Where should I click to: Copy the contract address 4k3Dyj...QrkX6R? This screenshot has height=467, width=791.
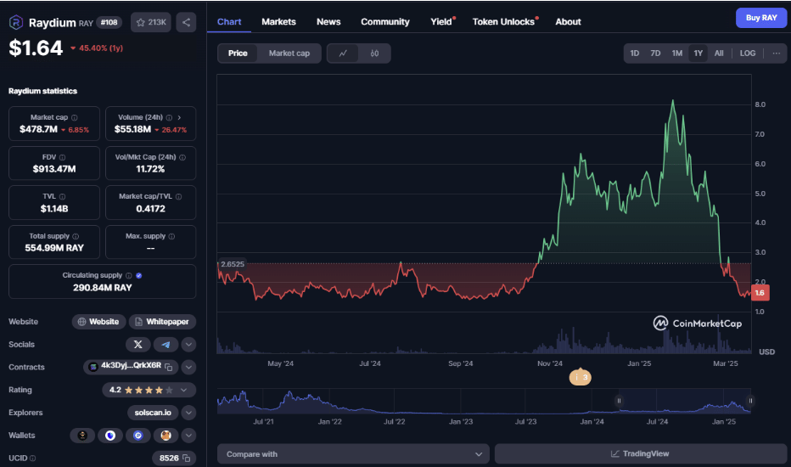(x=169, y=367)
